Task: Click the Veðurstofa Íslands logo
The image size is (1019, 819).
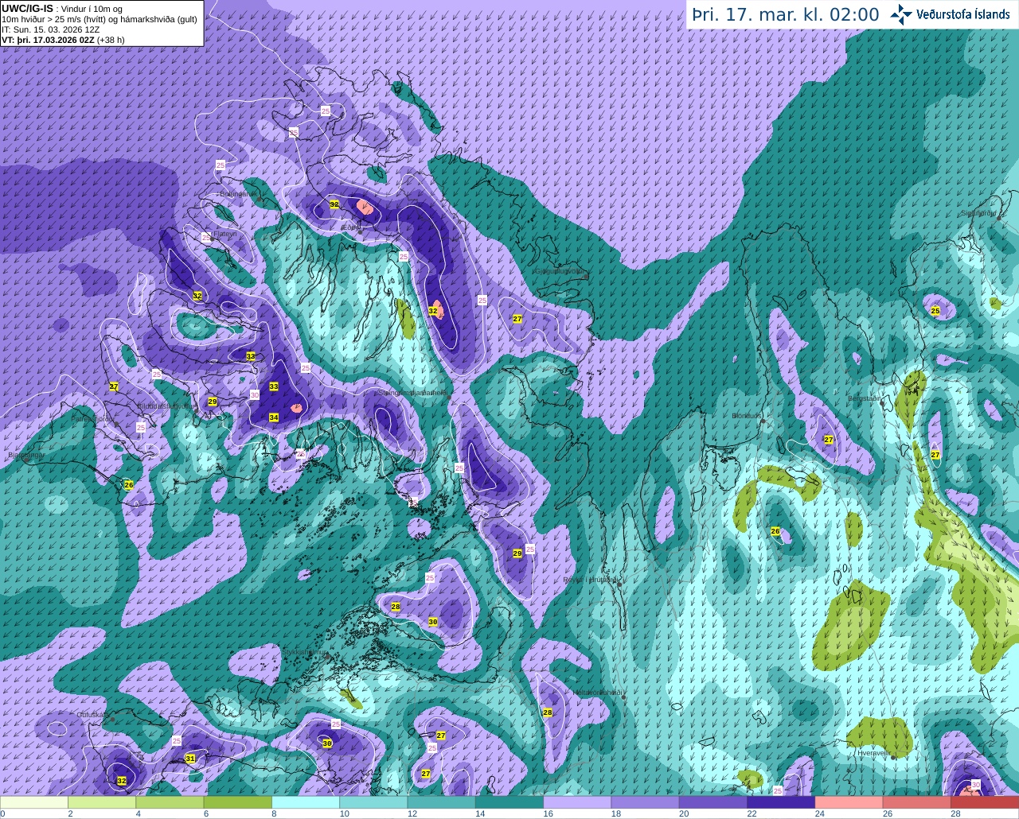Action: [x=951, y=14]
